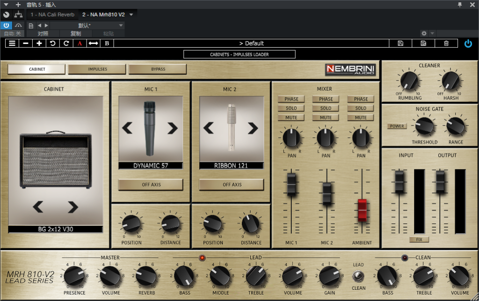Click the 复制 copy button
479x301 pixels.
pyautogui.click(x=76, y=34)
